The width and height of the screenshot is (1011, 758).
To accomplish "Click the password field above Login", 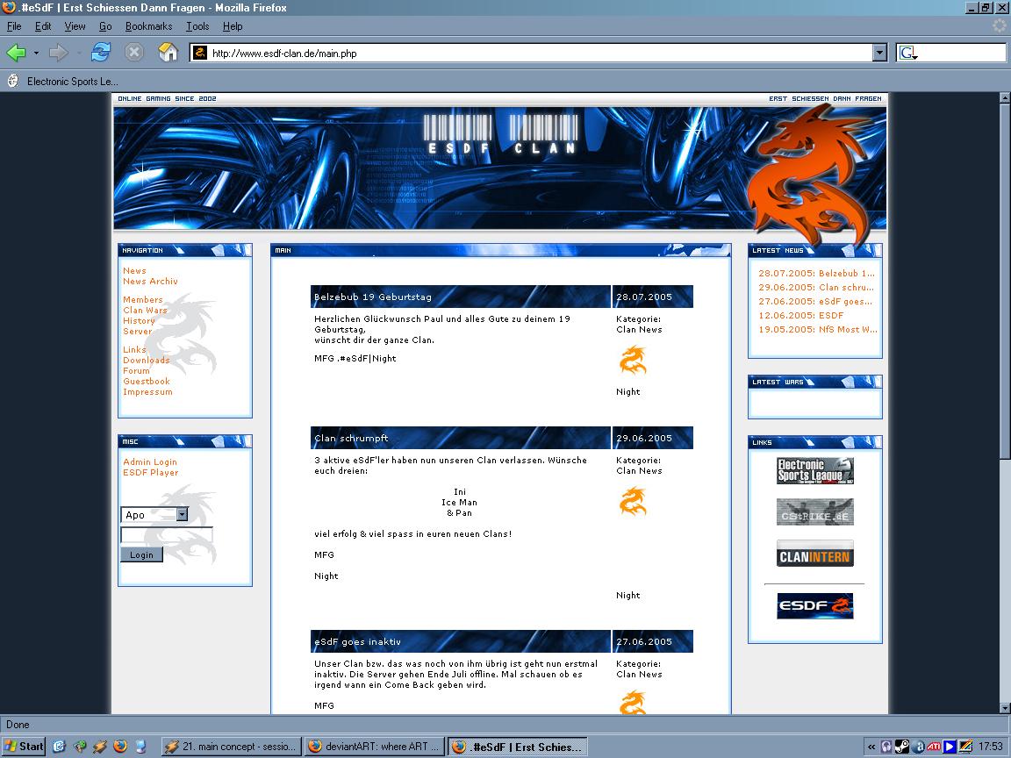I will coord(166,534).
